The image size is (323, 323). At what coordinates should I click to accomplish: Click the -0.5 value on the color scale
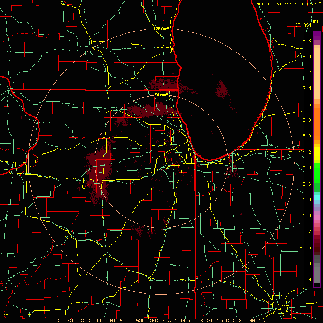[x=305, y=247]
